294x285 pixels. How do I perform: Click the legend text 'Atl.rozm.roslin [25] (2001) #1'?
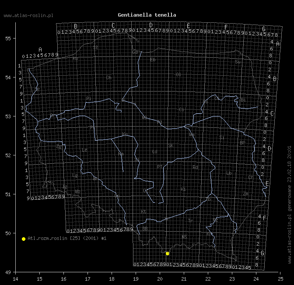coord(67,238)
